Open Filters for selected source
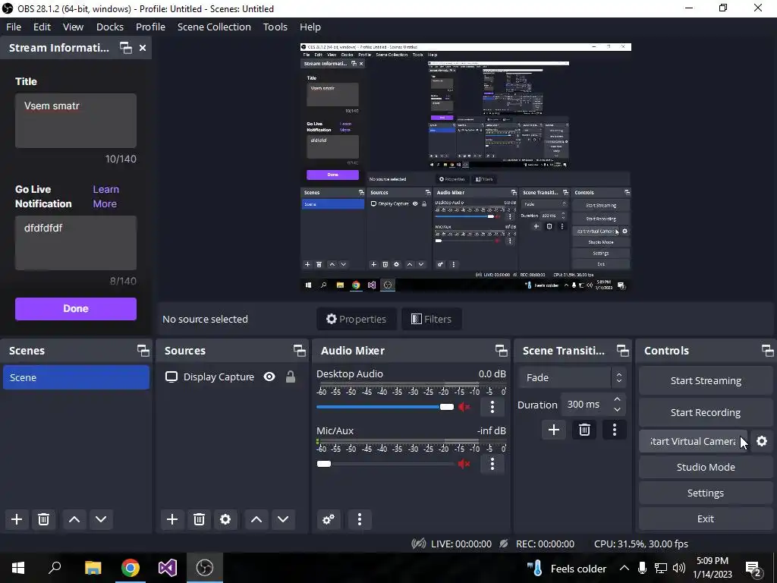Image resolution: width=777 pixels, height=583 pixels. click(x=432, y=319)
